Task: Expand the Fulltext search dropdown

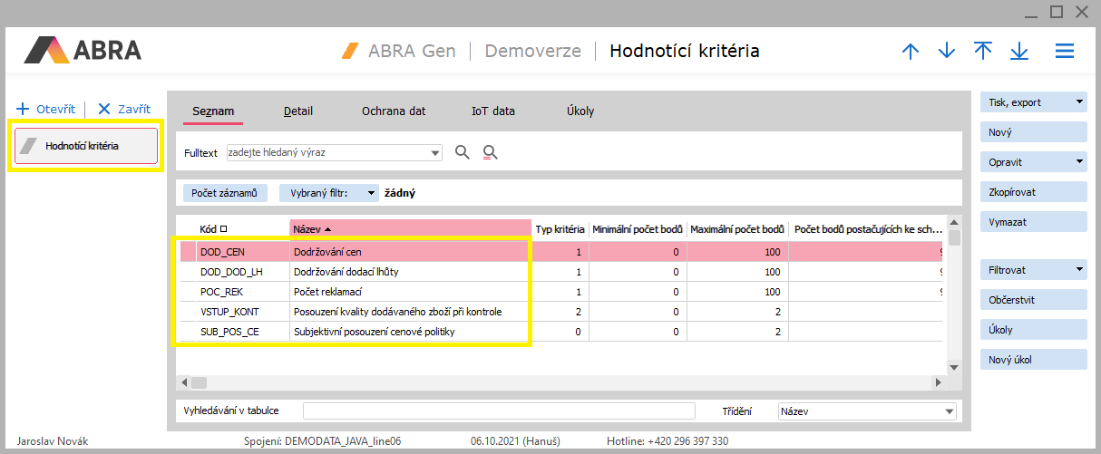Action: point(434,152)
